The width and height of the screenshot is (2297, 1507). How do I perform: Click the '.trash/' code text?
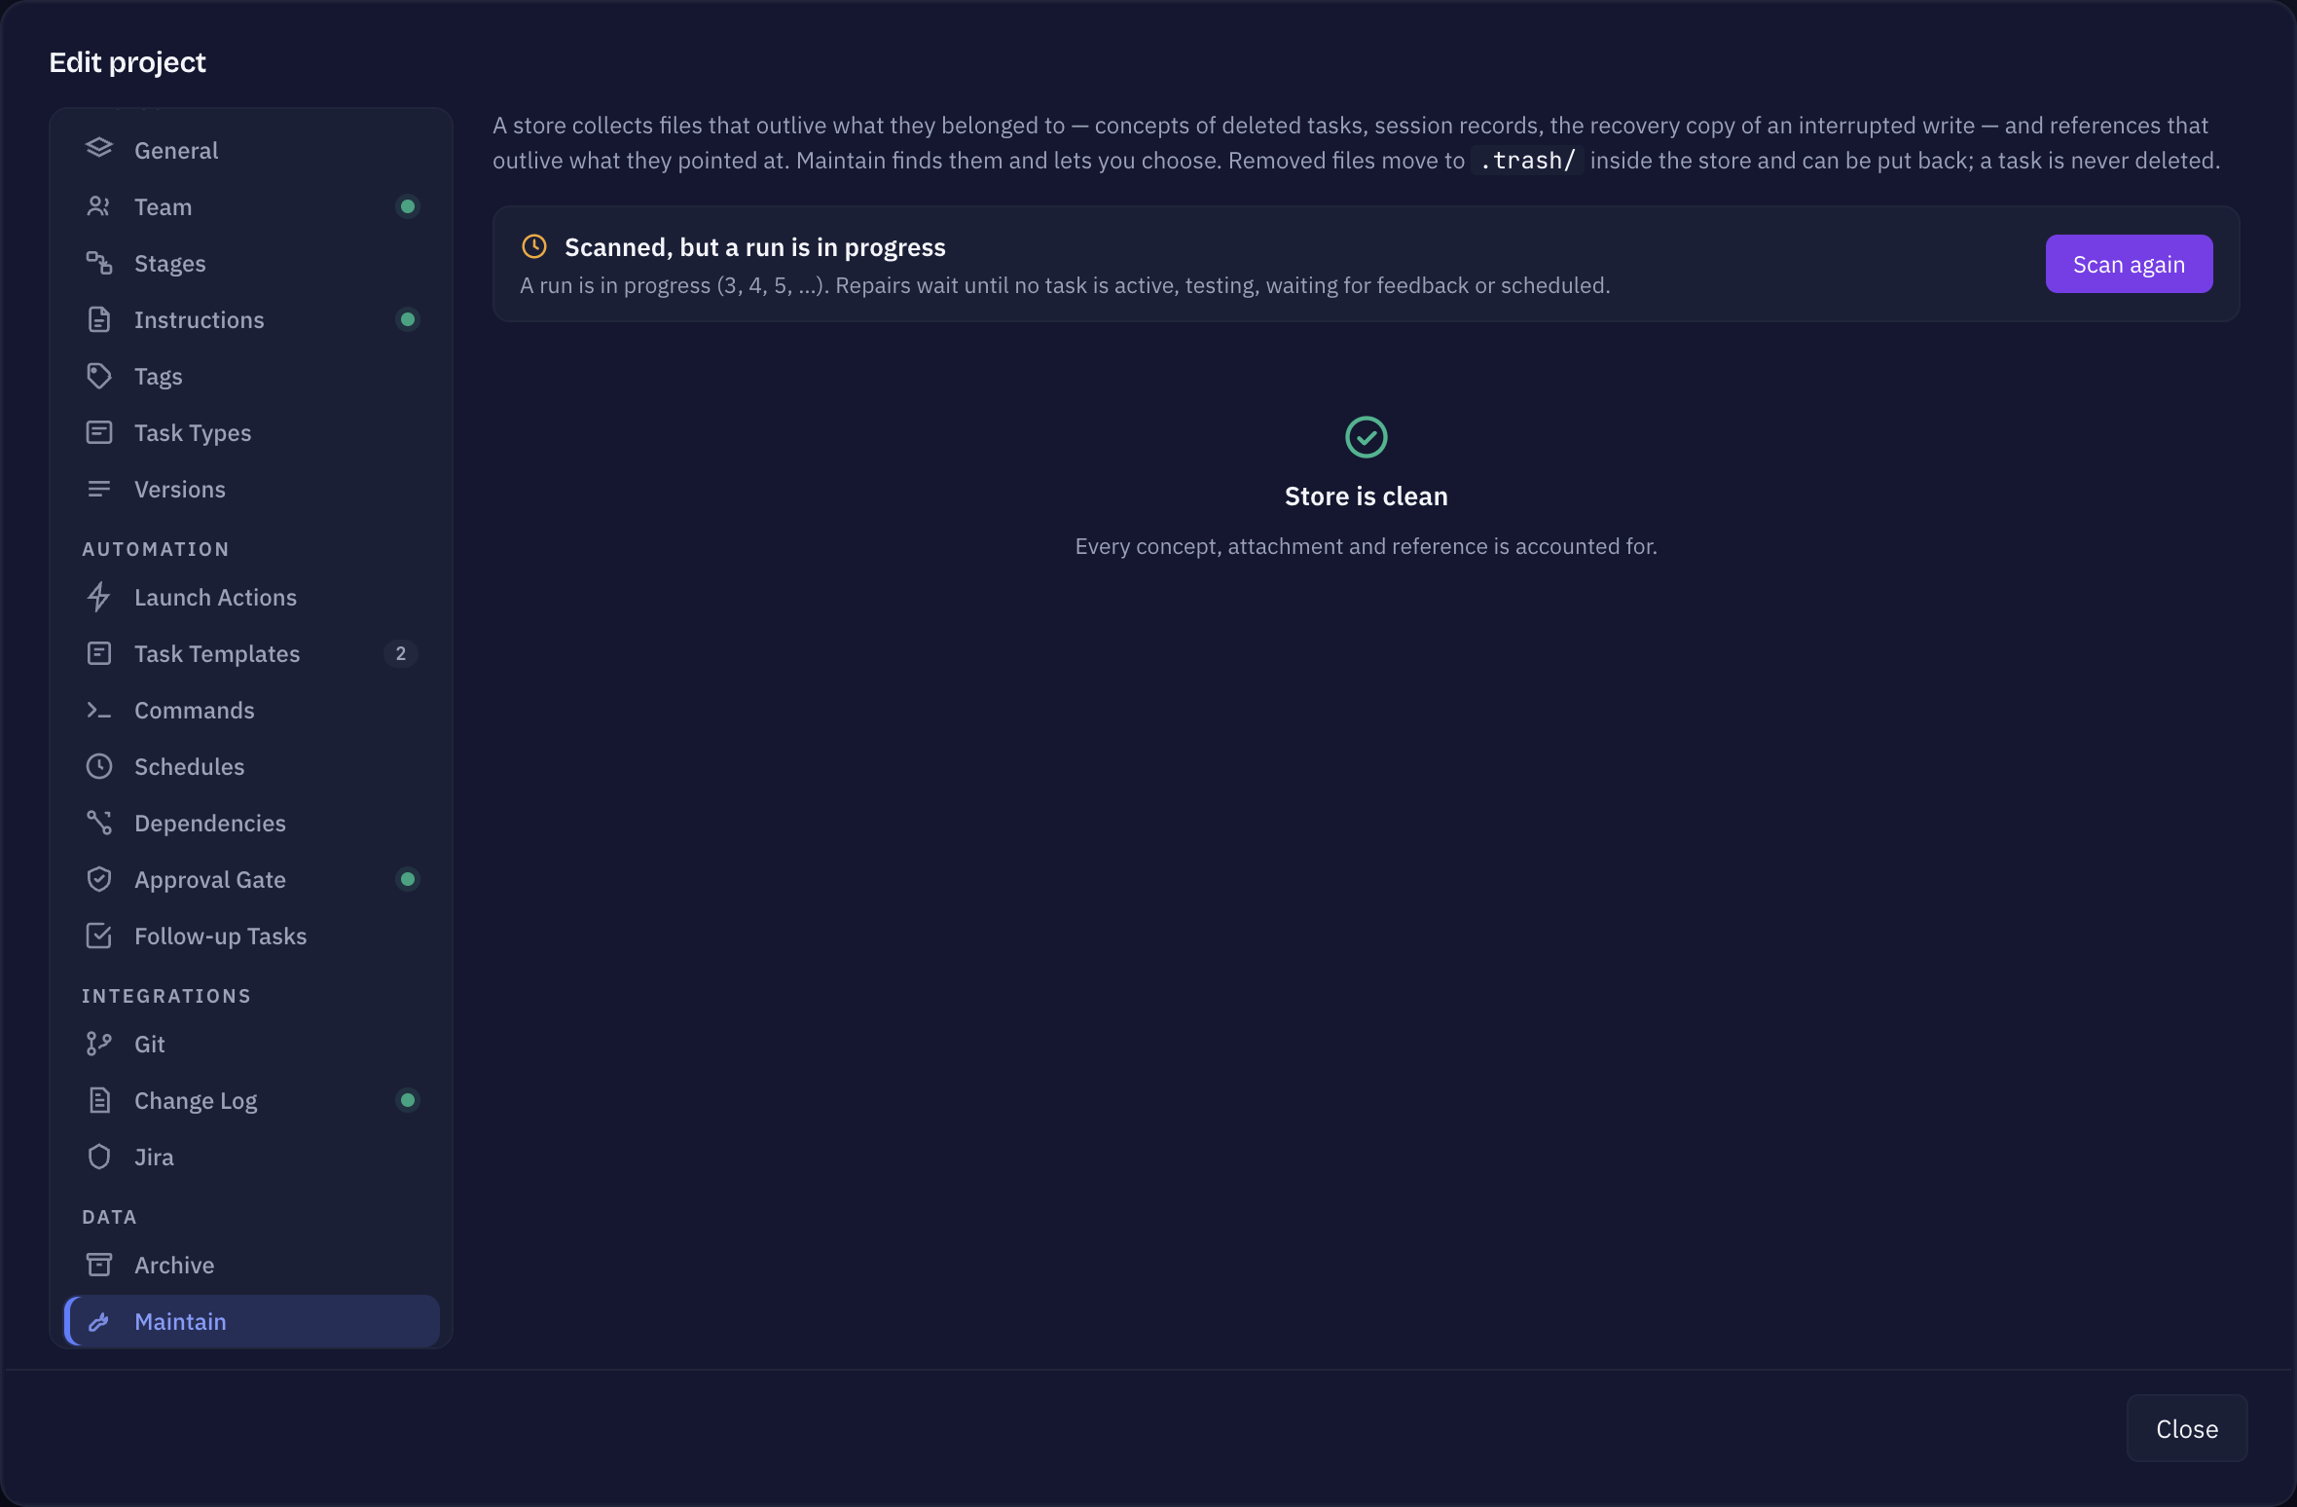(x=1527, y=161)
